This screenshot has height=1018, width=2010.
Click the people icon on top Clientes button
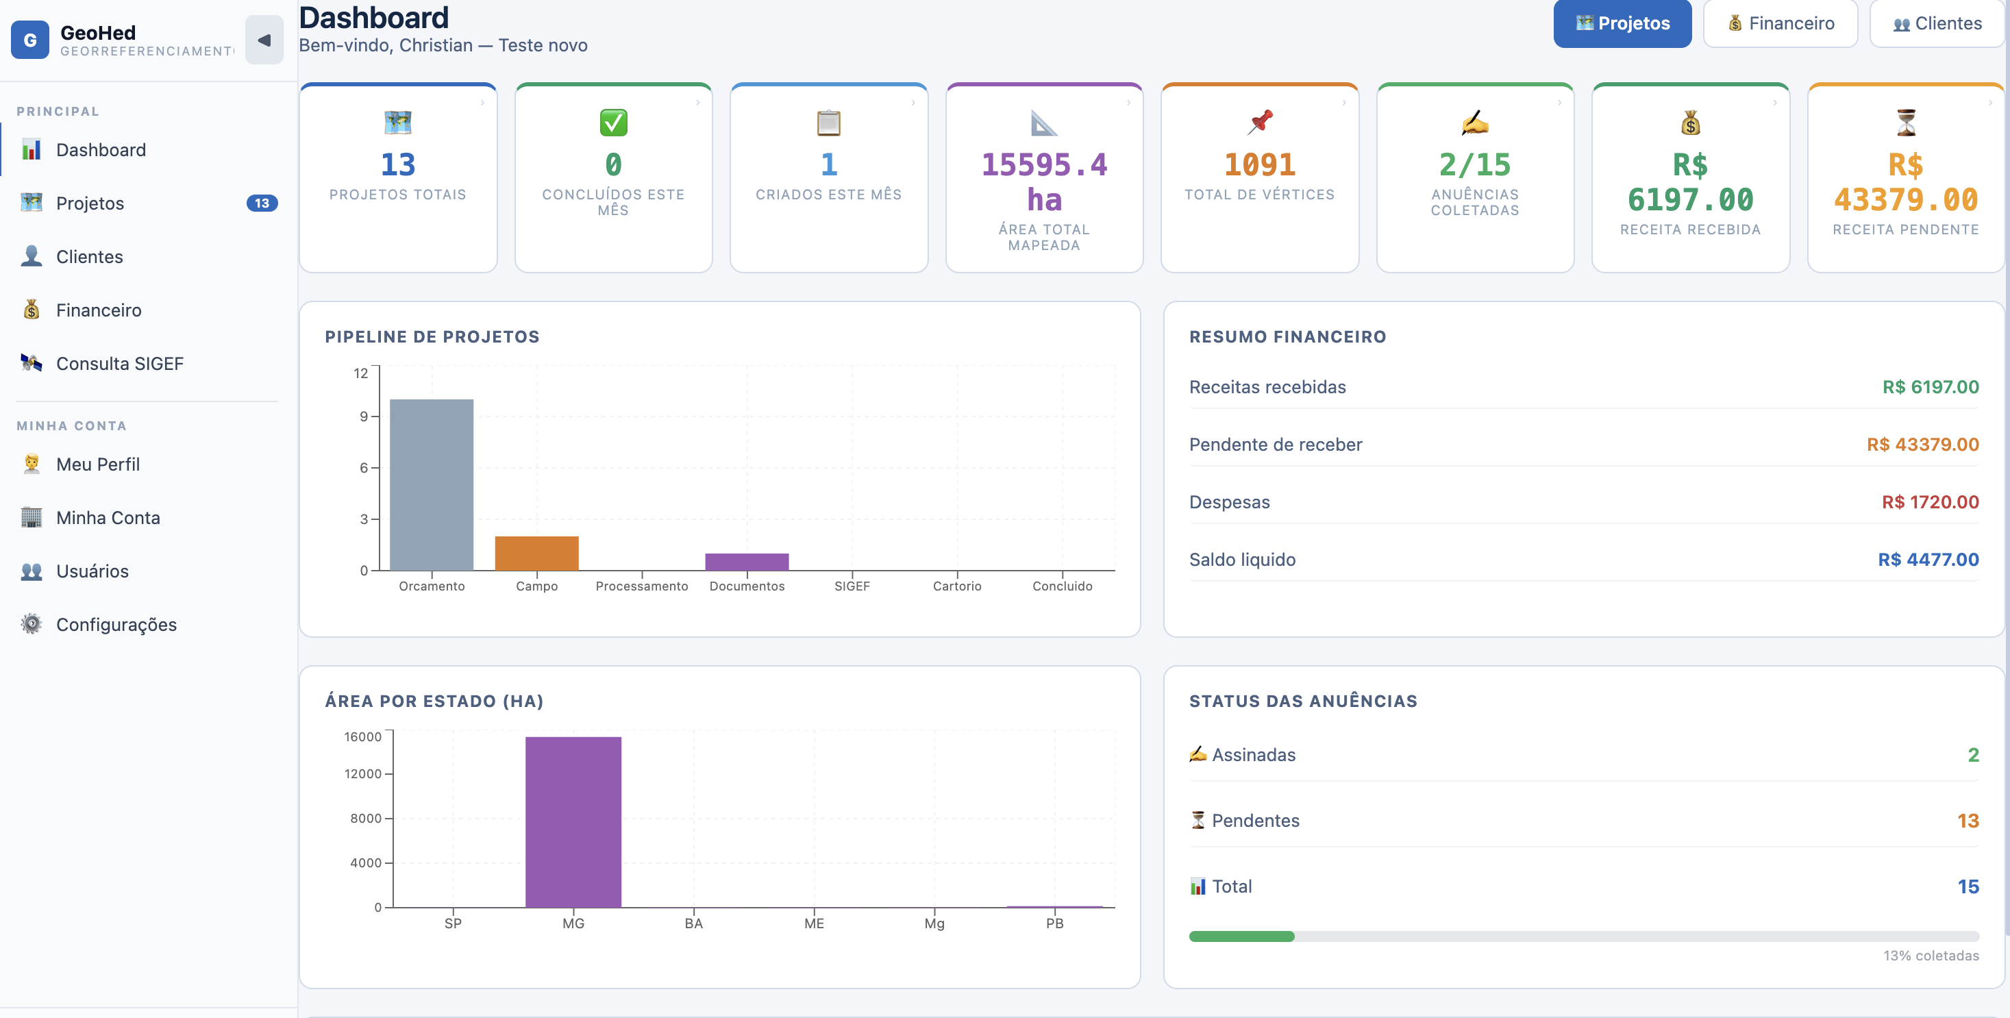1902,24
